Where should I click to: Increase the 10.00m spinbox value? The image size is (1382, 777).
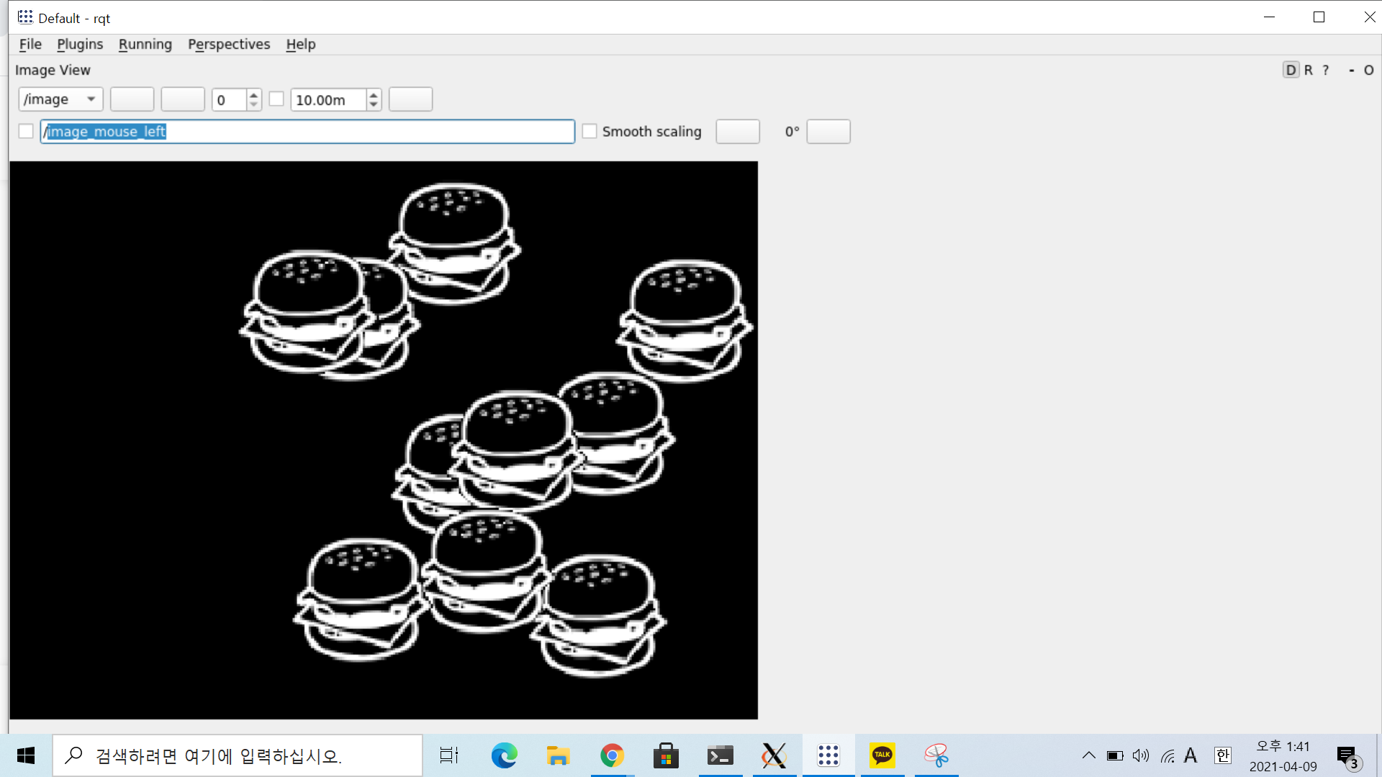374,94
